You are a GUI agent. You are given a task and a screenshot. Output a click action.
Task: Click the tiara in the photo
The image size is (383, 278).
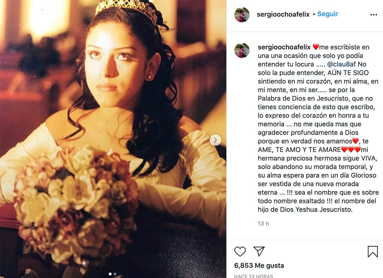[126, 9]
